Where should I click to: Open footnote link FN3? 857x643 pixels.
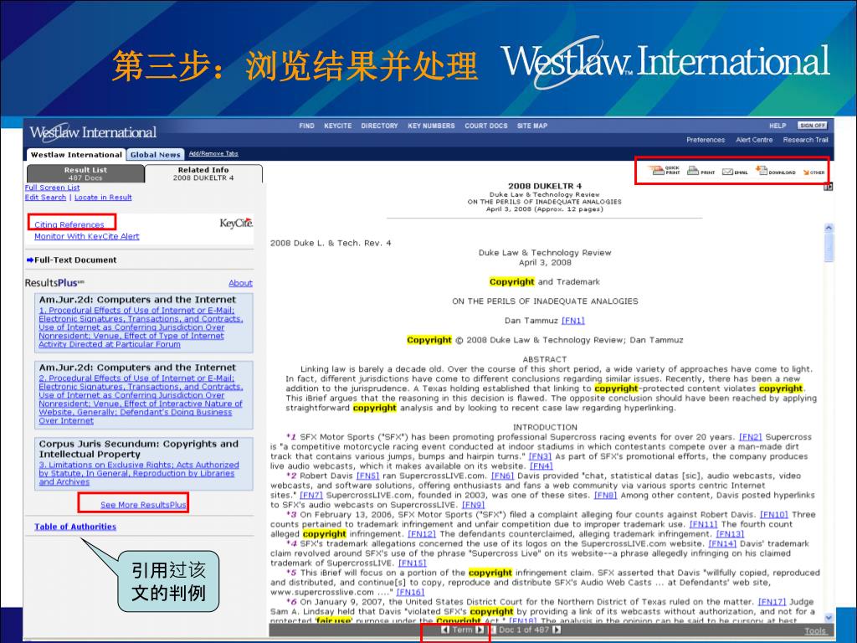point(540,456)
